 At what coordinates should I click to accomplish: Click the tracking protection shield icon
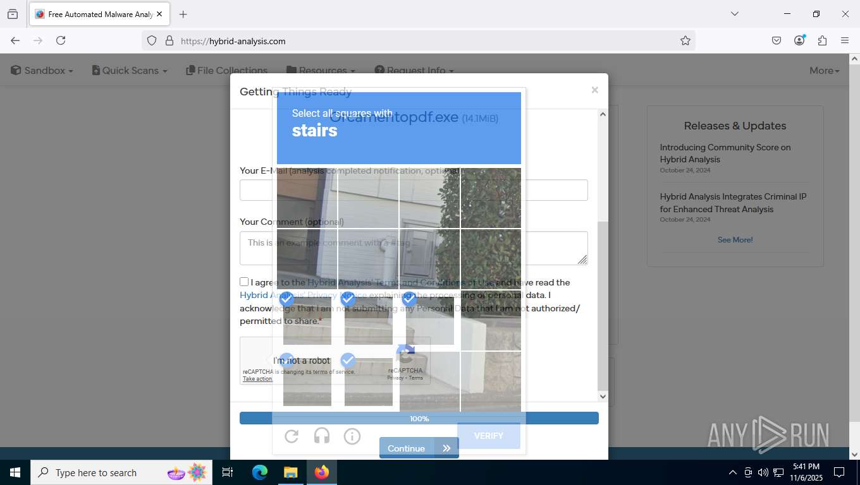pyautogui.click(x=152, y=40)
